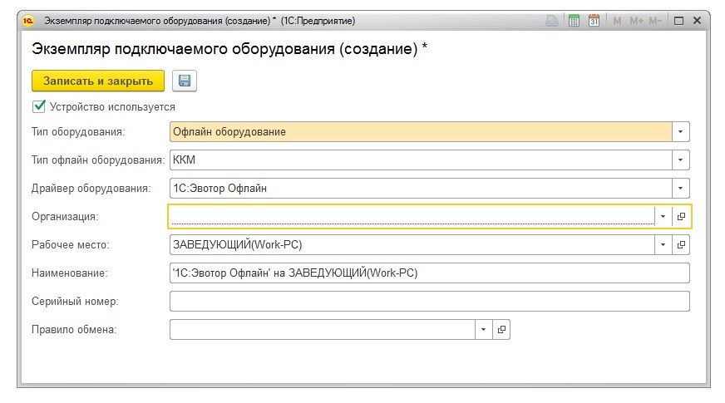The image size is (725, 403).
Task: Click the M- memory subtract button
Action: pyautogui.click(x=655, y=21)
